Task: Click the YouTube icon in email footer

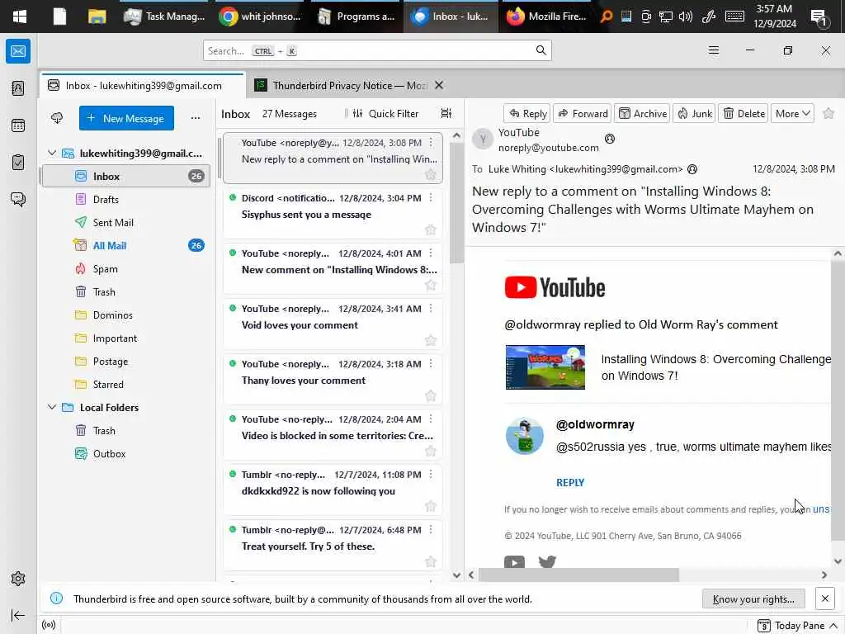Action: tap(514, 562)
